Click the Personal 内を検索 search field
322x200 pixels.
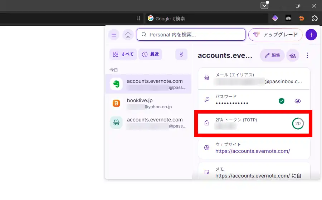191,35
